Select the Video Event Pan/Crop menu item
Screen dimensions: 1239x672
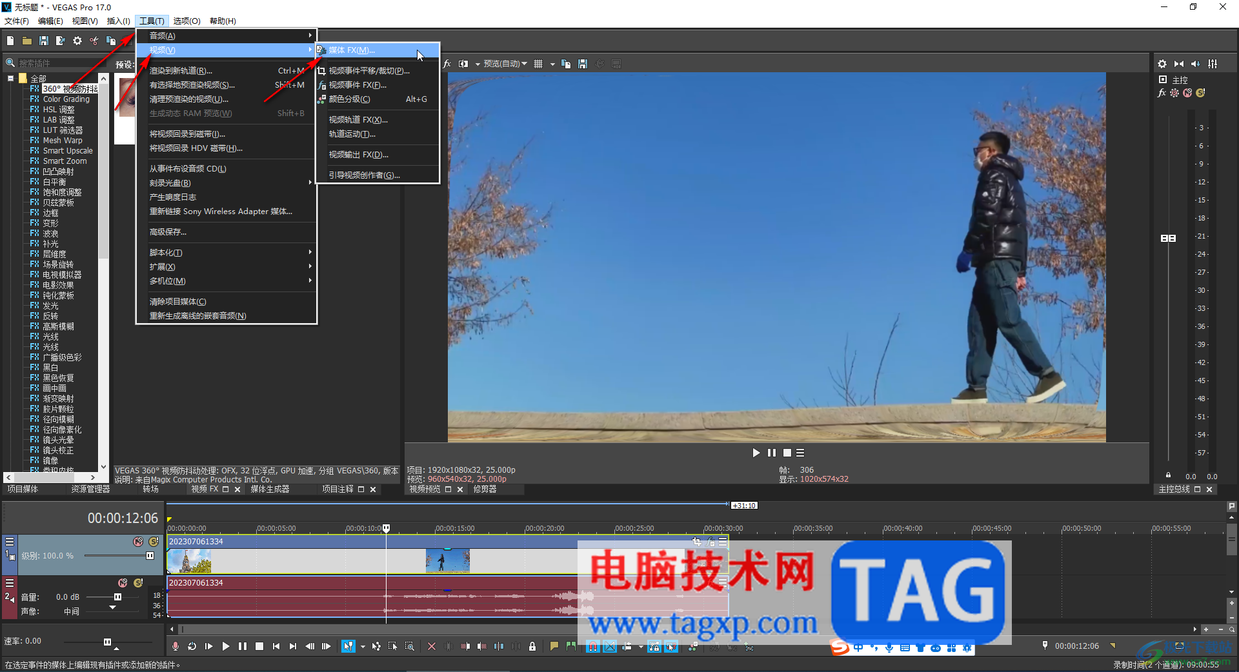pyautogui.click(x=377, y=70)
